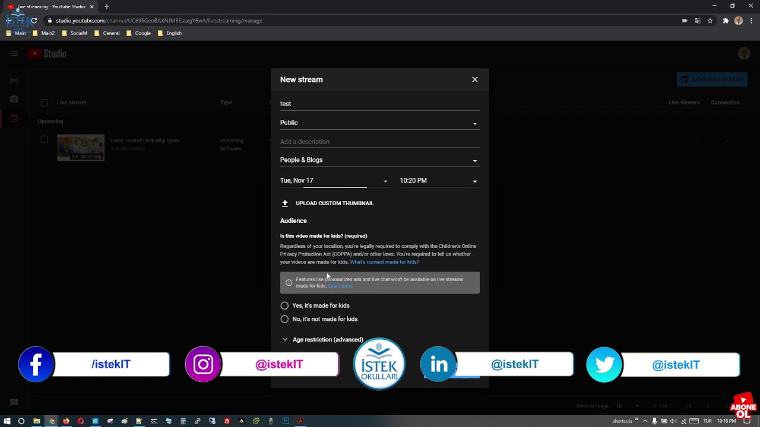Click the upload custom thumbnail arrow icon

(x=285, y=203)
